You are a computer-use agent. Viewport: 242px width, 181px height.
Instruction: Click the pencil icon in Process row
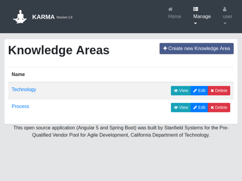coord(195,108)
